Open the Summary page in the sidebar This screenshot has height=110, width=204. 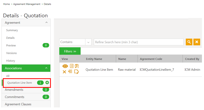tap(12, 30)
